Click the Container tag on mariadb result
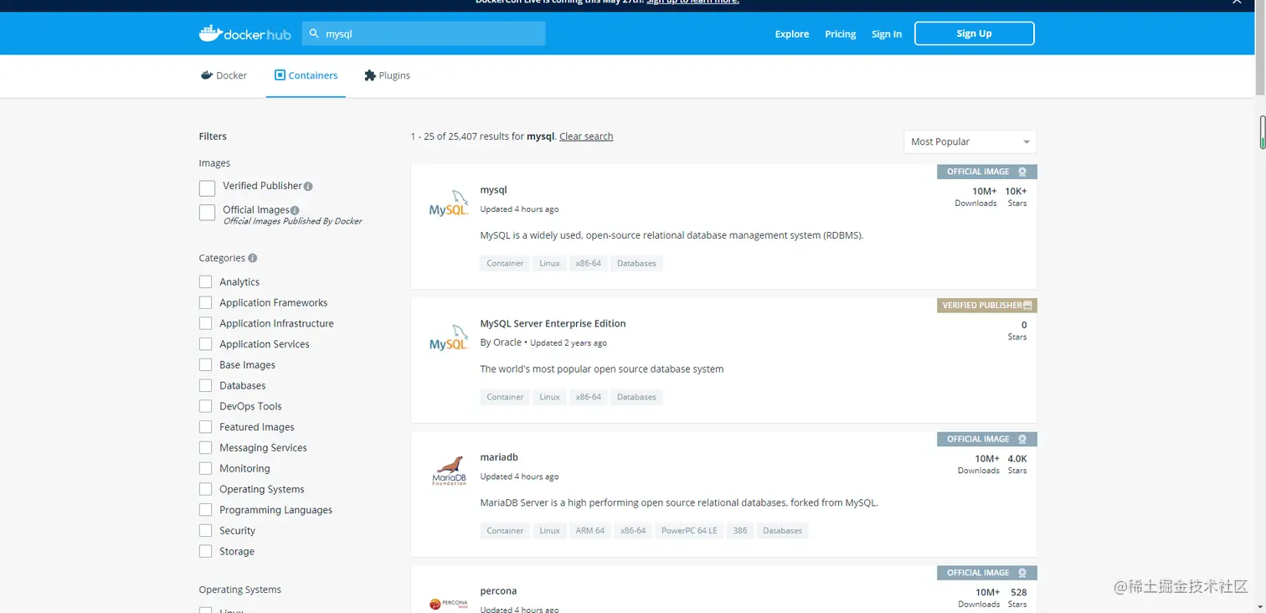This screenshot has width=1266, height=613. tap(505, 531)
